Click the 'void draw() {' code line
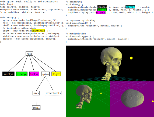The width and height of the screenshot is (154, 117). [74, 4]
